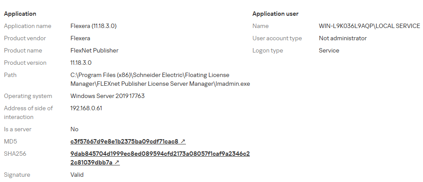Click the User account type field label
Viewport: 423px width, 182px height.
(277, 38)
